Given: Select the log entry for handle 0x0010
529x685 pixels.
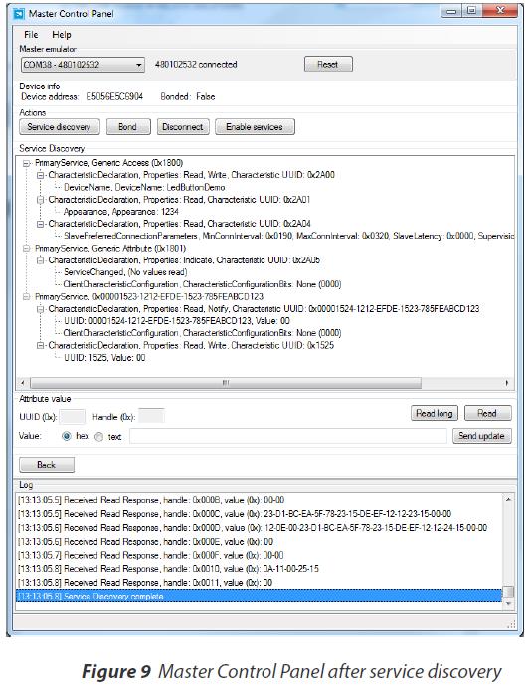Looking at the screenshot, I should tap(168, 569).
